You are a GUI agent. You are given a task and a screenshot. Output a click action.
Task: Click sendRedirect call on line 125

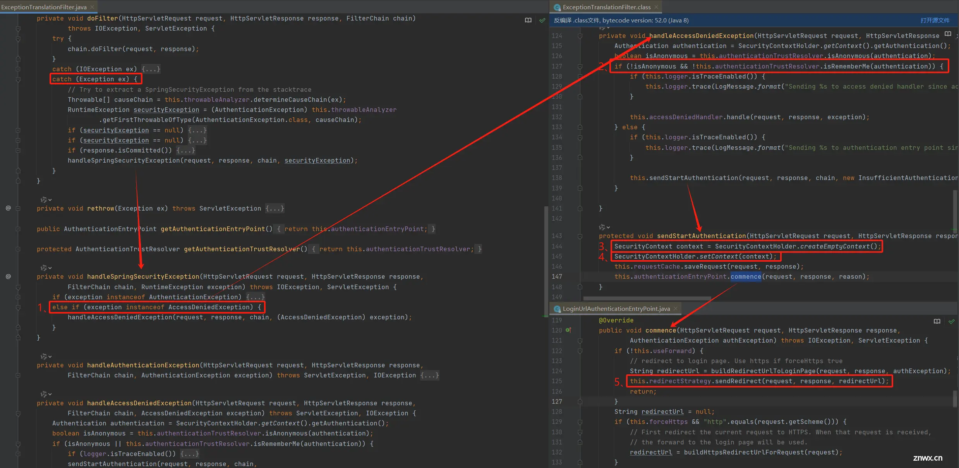(738, 381)
